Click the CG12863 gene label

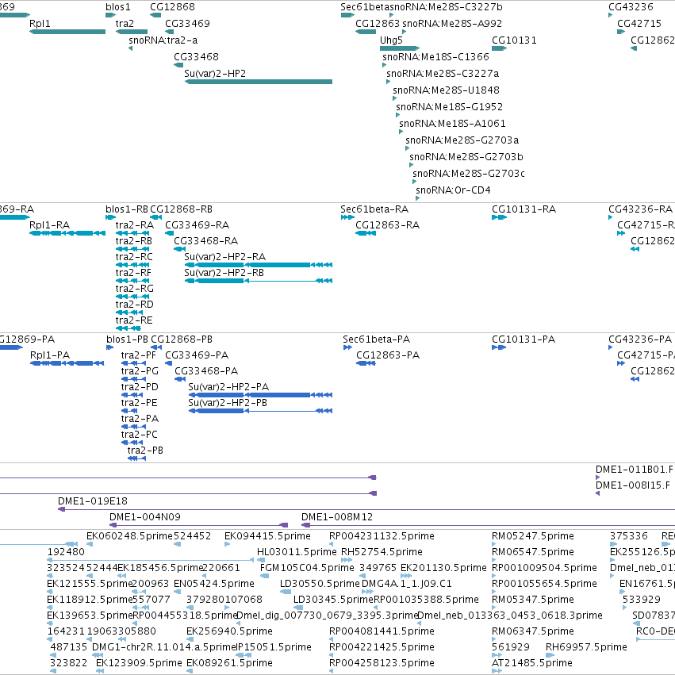(x=377, y=24)
